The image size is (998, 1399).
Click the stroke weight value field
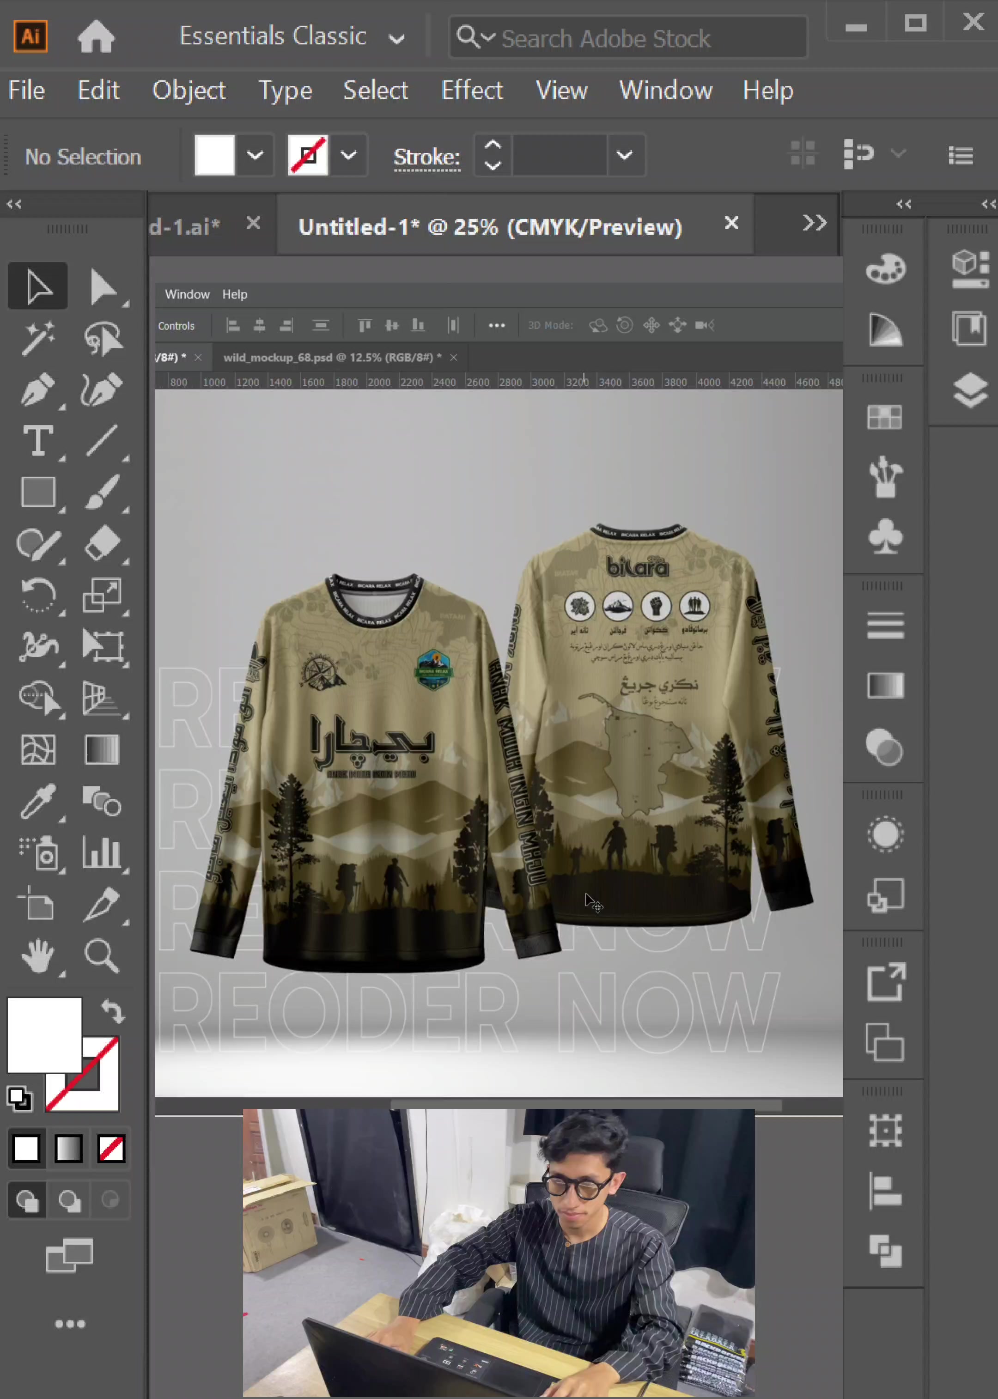click(x=559, y=155)
